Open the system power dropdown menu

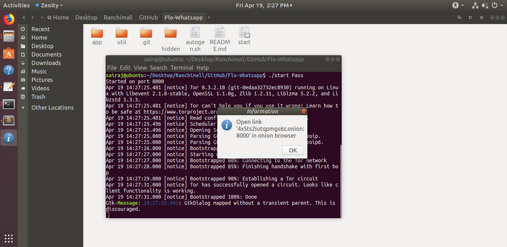click(497, 5)
